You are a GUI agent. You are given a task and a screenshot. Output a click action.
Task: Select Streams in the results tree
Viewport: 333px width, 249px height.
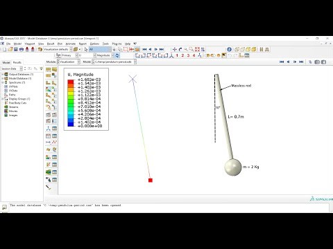13,107
